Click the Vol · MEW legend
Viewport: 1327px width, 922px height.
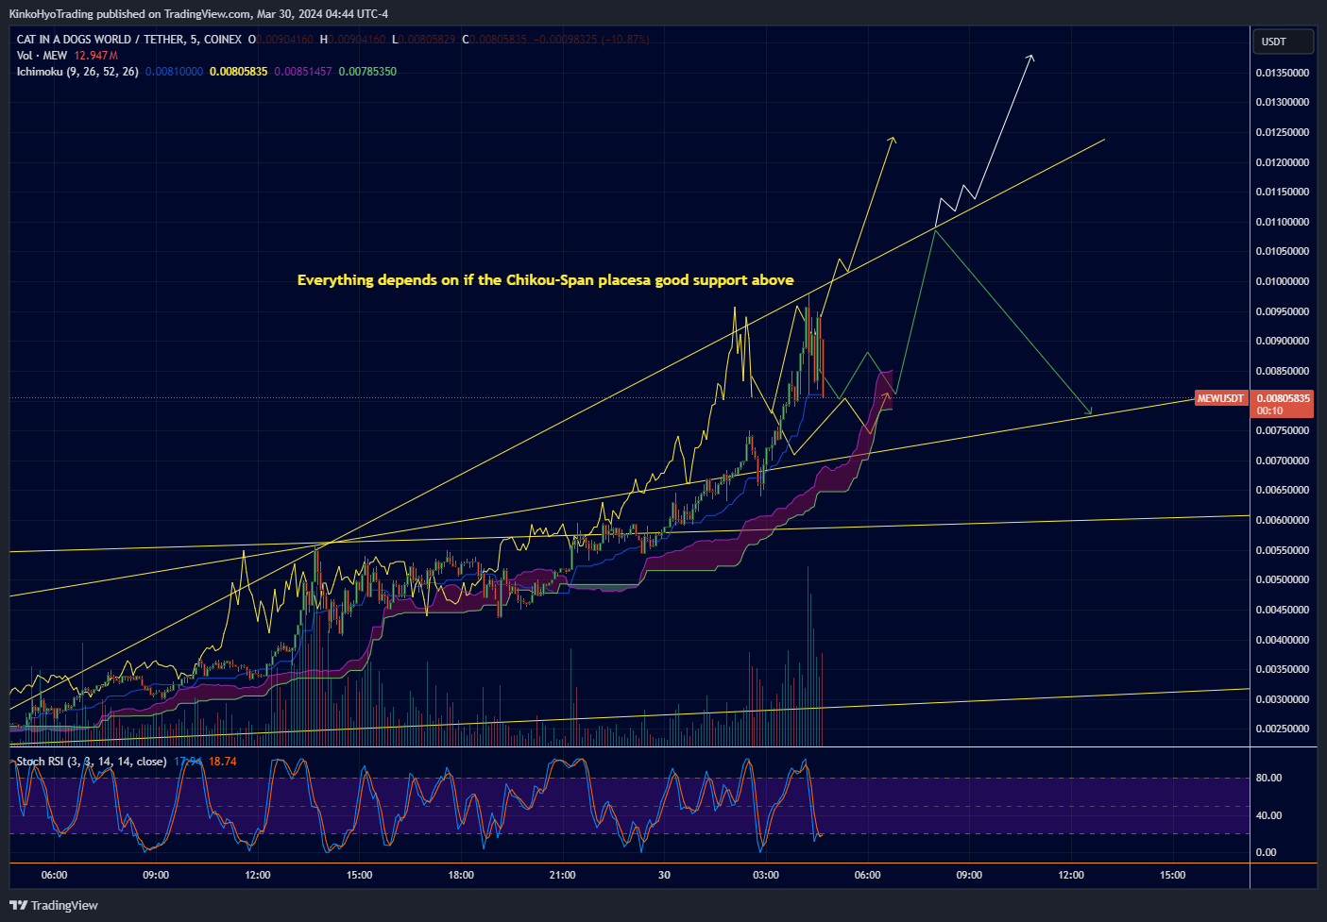tap(42, 56)
